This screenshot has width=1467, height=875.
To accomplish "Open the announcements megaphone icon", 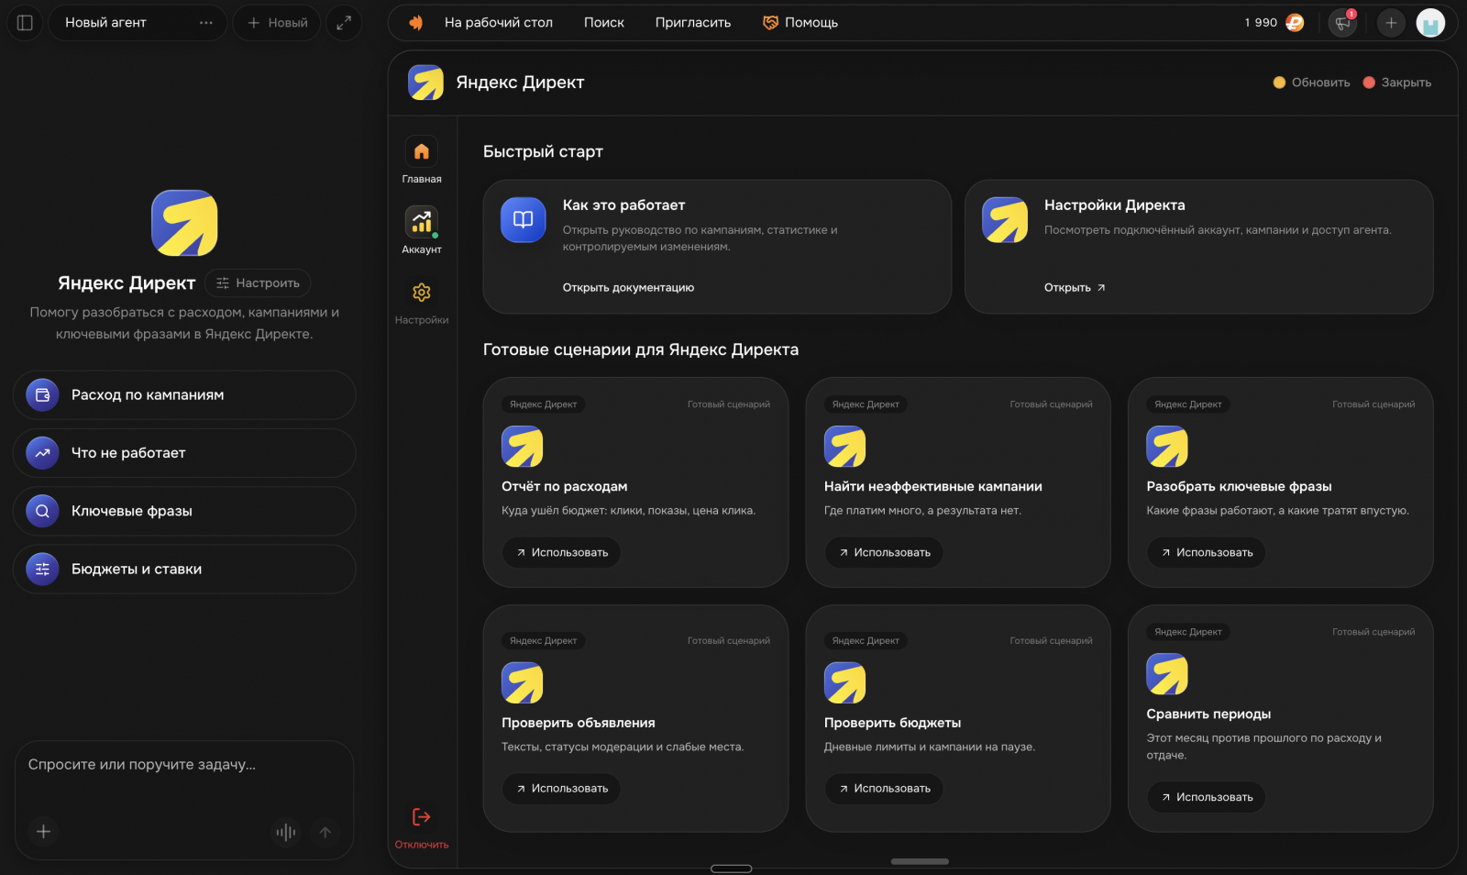I will point(1342,23).
